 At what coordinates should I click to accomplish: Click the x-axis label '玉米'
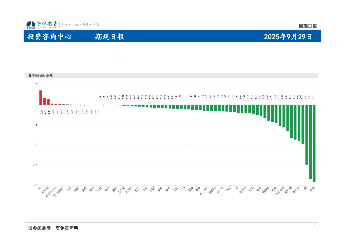[x=198, y=189]
